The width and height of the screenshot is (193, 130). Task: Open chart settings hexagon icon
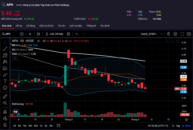tap(175, 34)
